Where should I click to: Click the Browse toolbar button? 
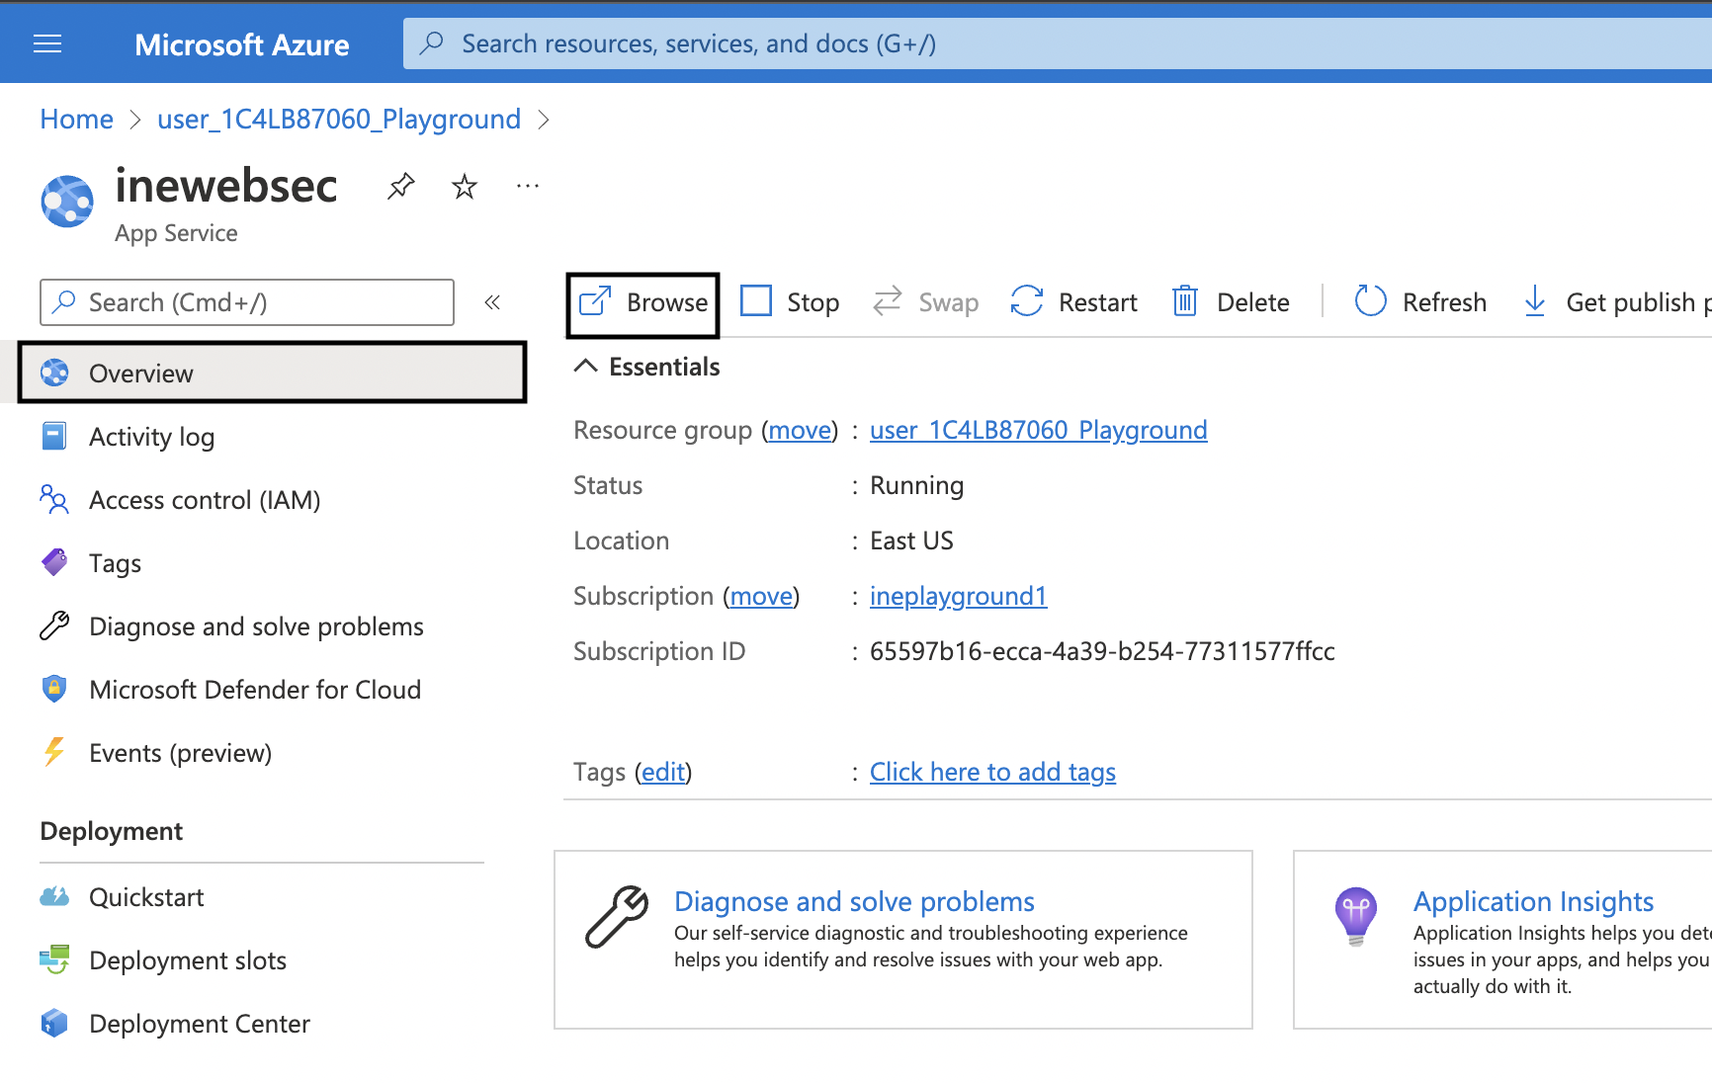(x=643, y=302)
